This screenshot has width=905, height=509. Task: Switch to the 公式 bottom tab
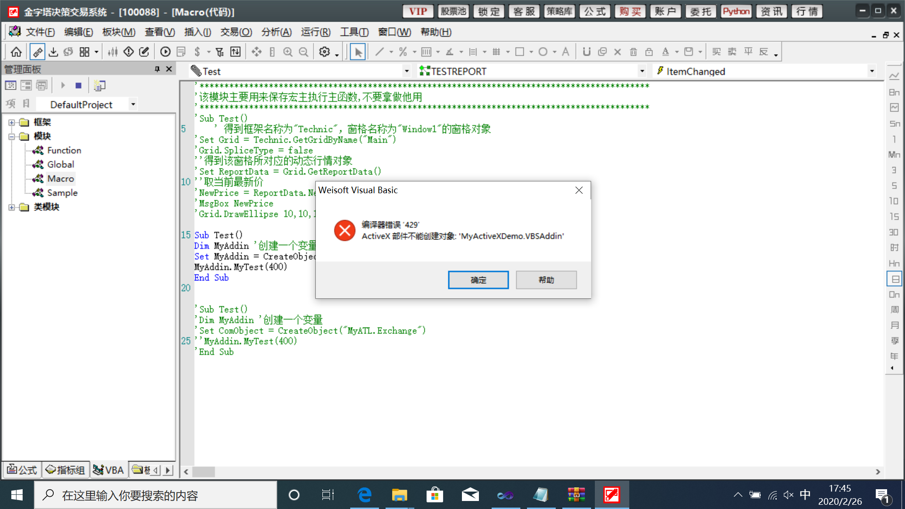click(22, 470)
